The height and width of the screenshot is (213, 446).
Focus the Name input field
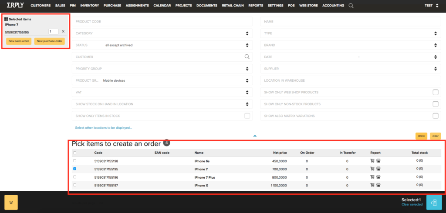351,21
